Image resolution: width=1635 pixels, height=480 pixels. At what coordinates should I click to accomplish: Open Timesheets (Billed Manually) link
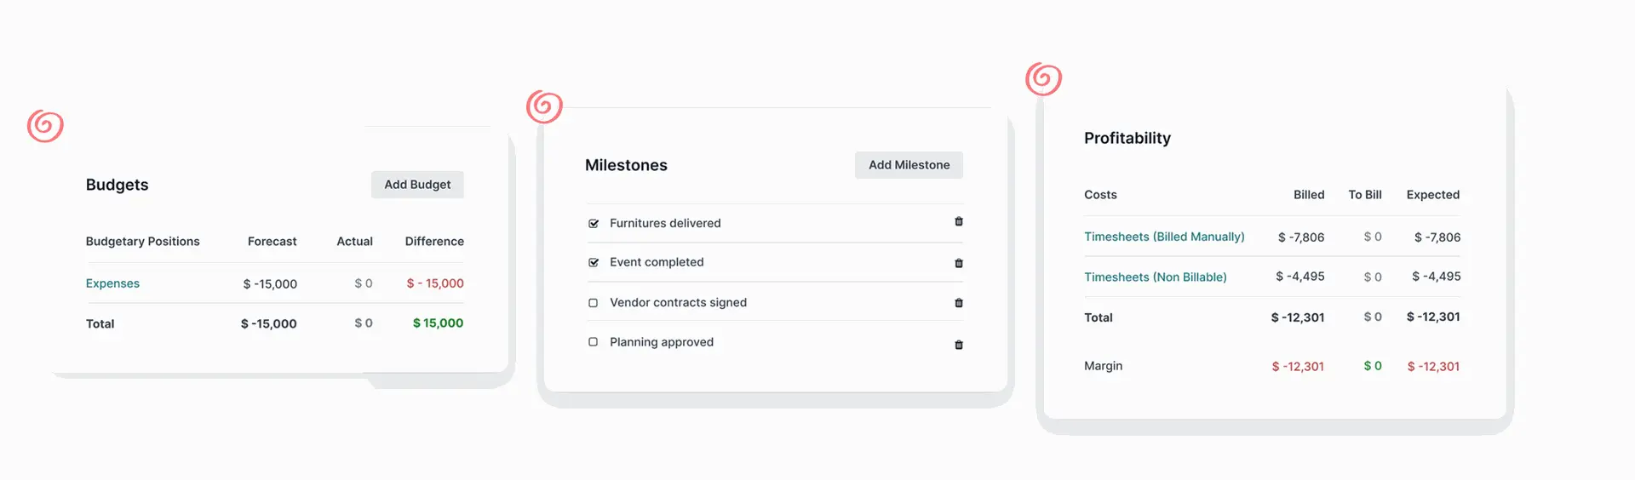click(x=1164, y=237)
